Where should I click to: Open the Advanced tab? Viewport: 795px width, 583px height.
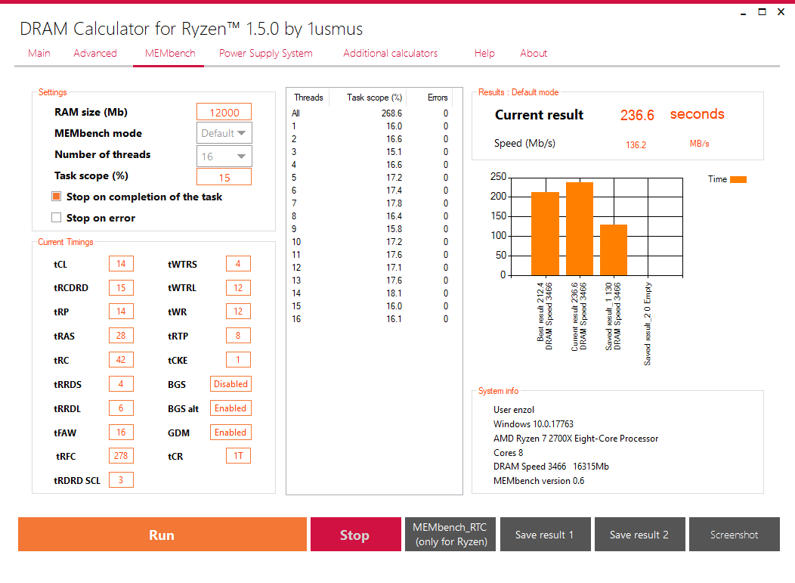[x=94, y=53]
